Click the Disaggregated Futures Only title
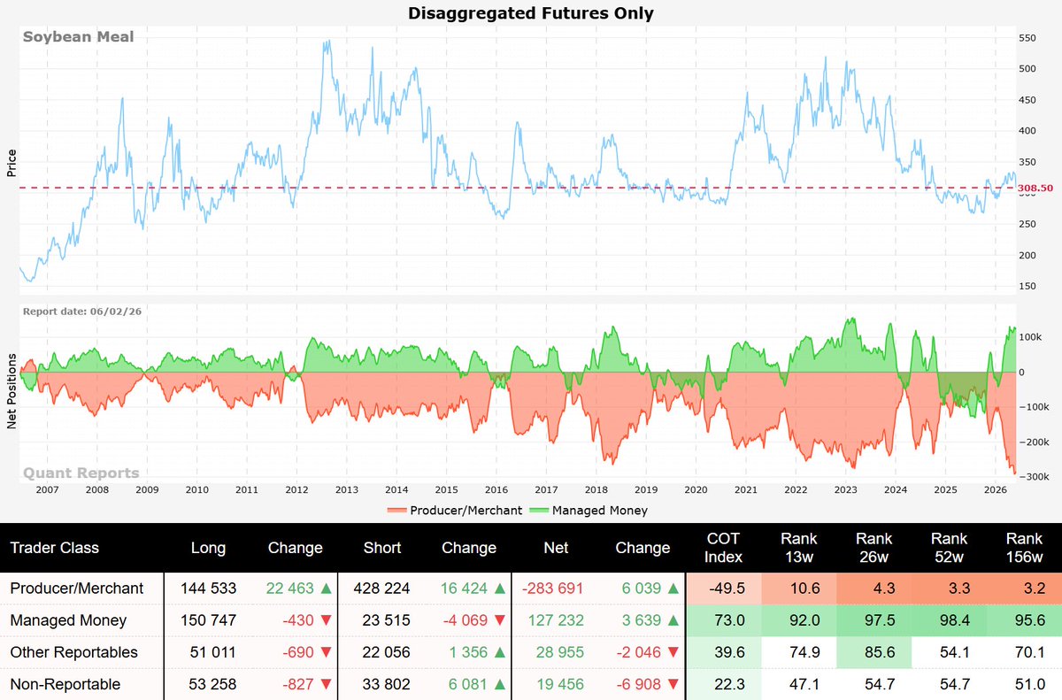 (531, 13)
